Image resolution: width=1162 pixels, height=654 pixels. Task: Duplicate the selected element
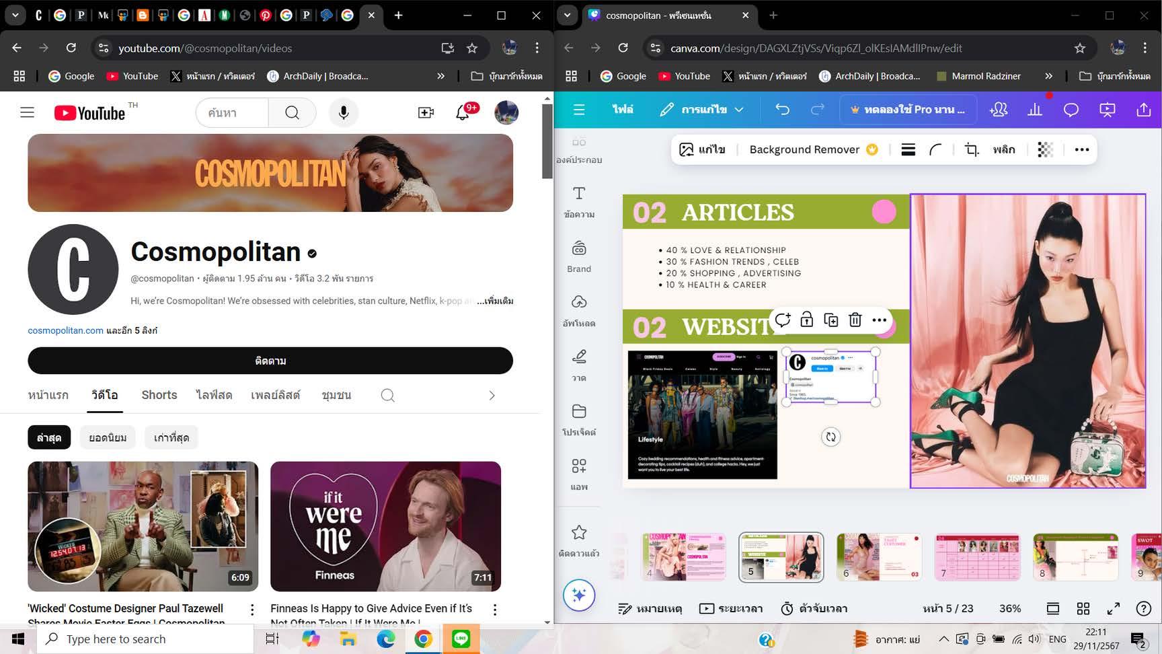831,320
